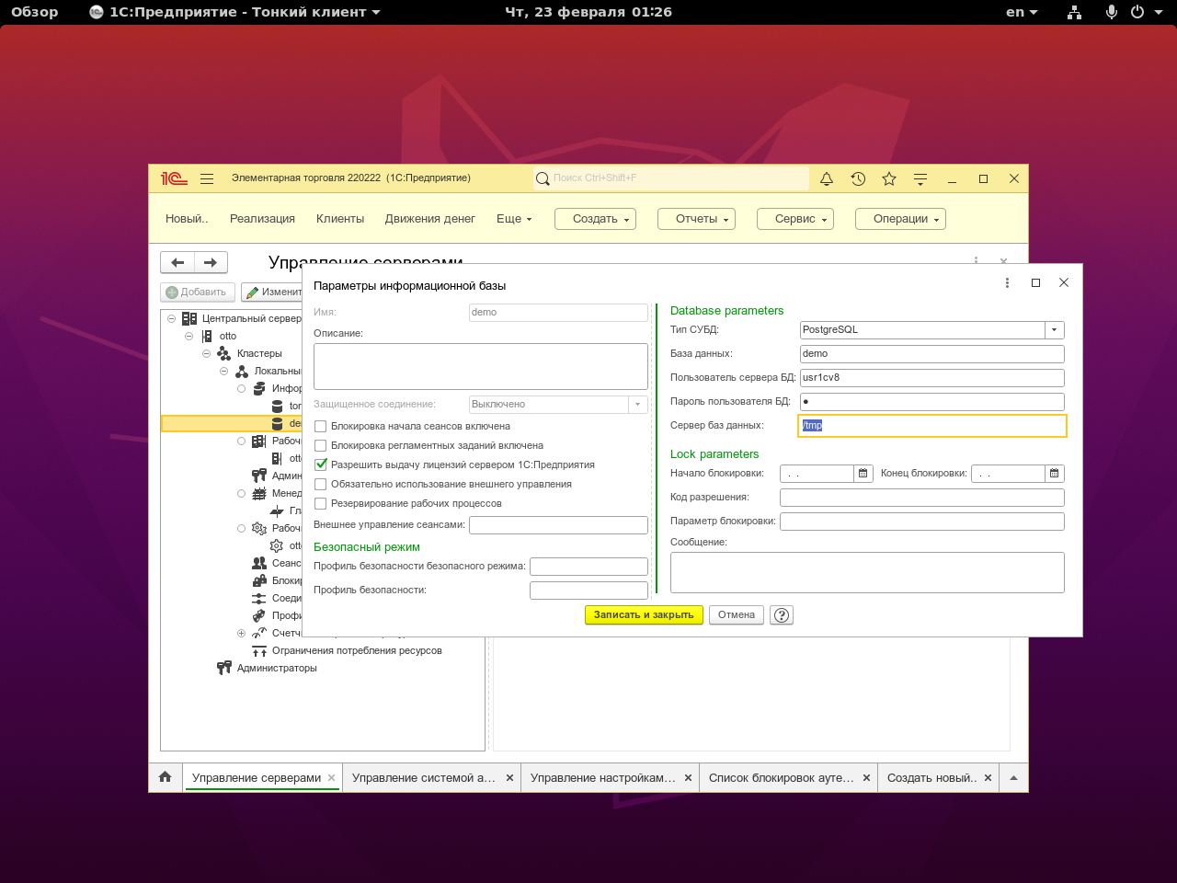Click the Добавить button

coord(198,292)
